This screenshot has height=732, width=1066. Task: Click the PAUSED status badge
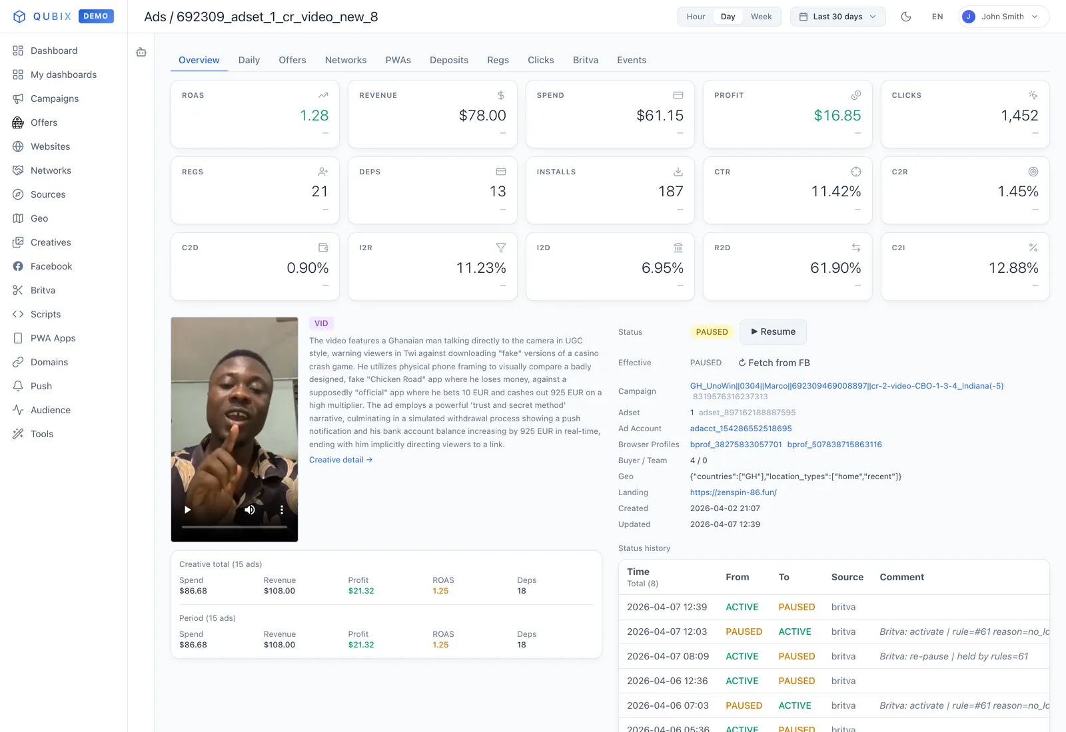point(712,332)
